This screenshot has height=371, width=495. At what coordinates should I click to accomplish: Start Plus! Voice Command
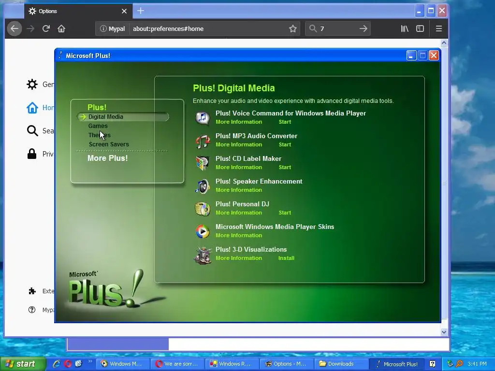285,122
